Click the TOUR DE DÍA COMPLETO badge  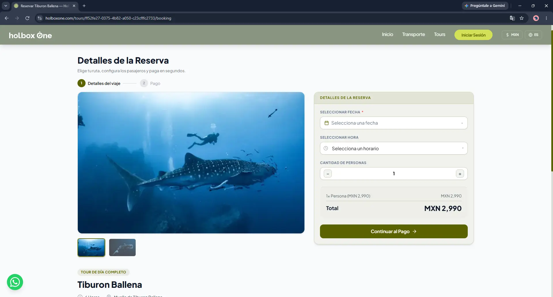[103, 272]
